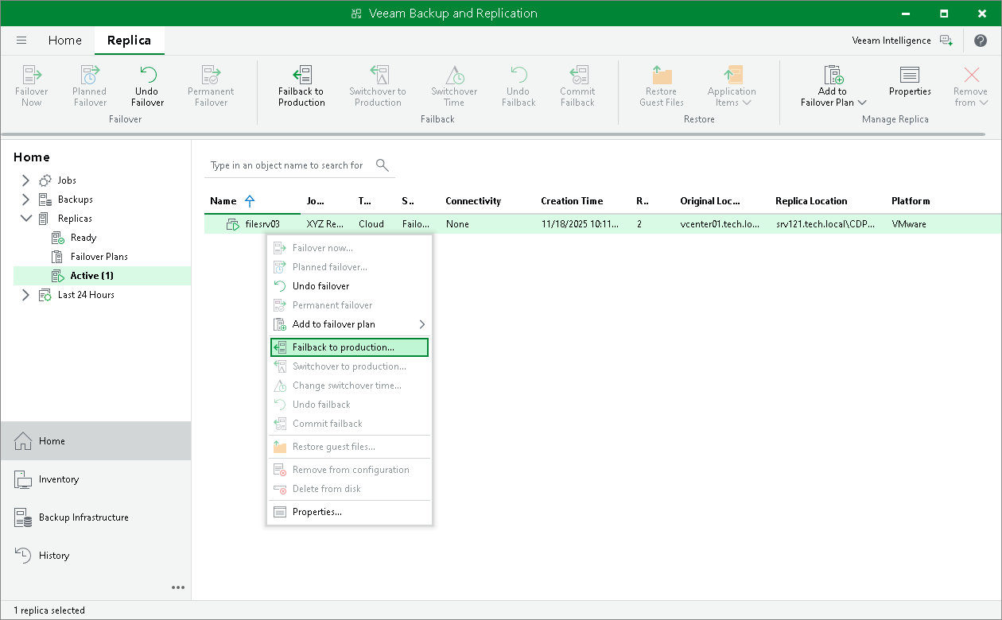Open the Home view in bottom navigation
This screenshot has width=1002, height=620.
(95, 441)
